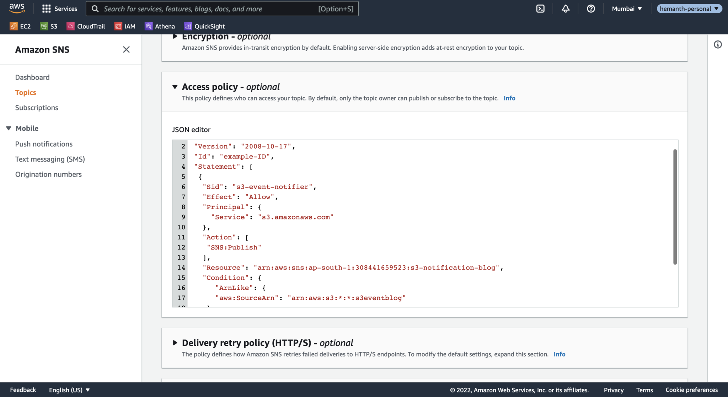Launch AWS CloudShell
The width and height of the screenshot is (728, 397).
540,9
